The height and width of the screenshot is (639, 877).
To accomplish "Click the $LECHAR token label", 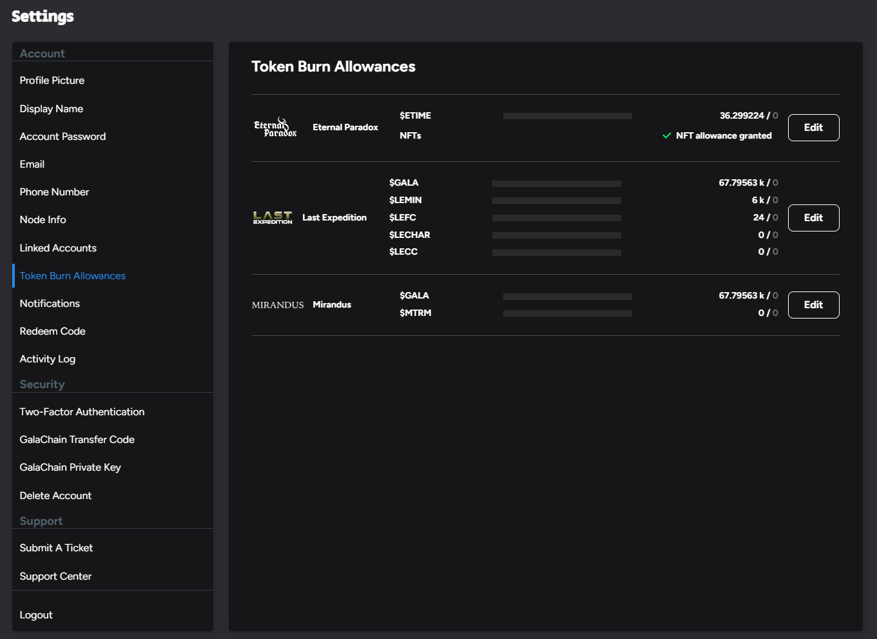I will pos(410,235).
